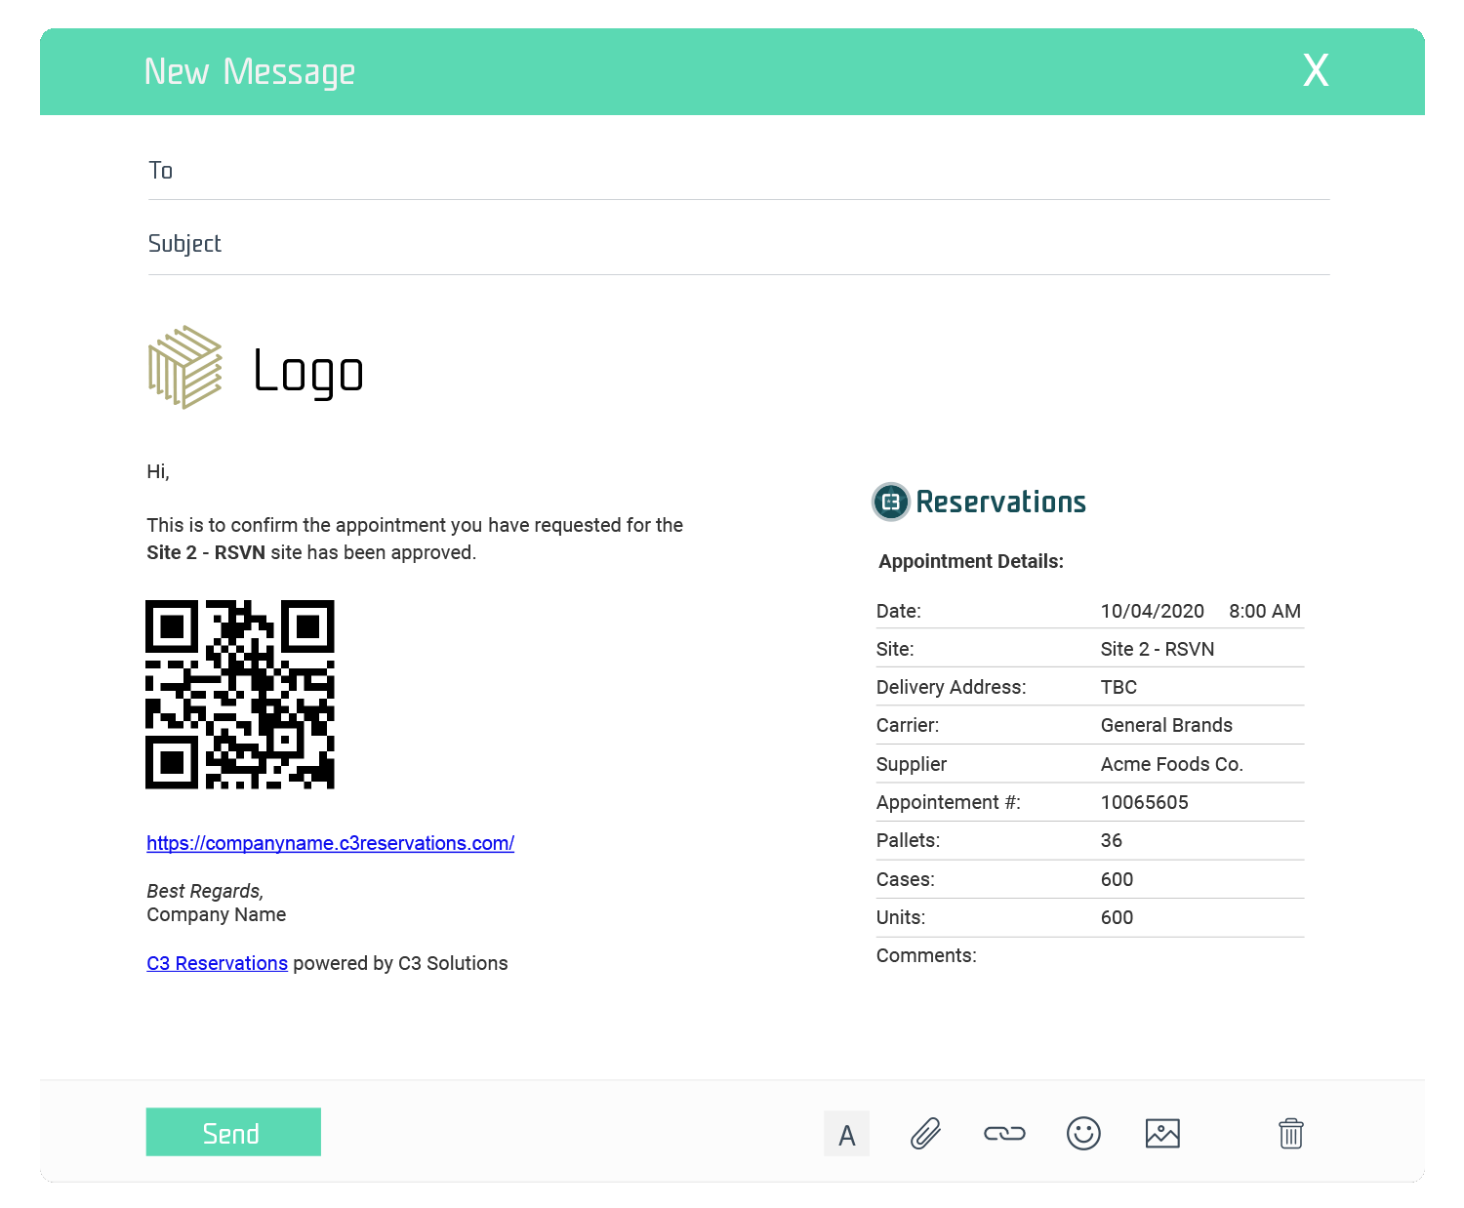Click the time value 8:00 AM
This screenshot has width=1464, height=1208.
click(1265, 611)
